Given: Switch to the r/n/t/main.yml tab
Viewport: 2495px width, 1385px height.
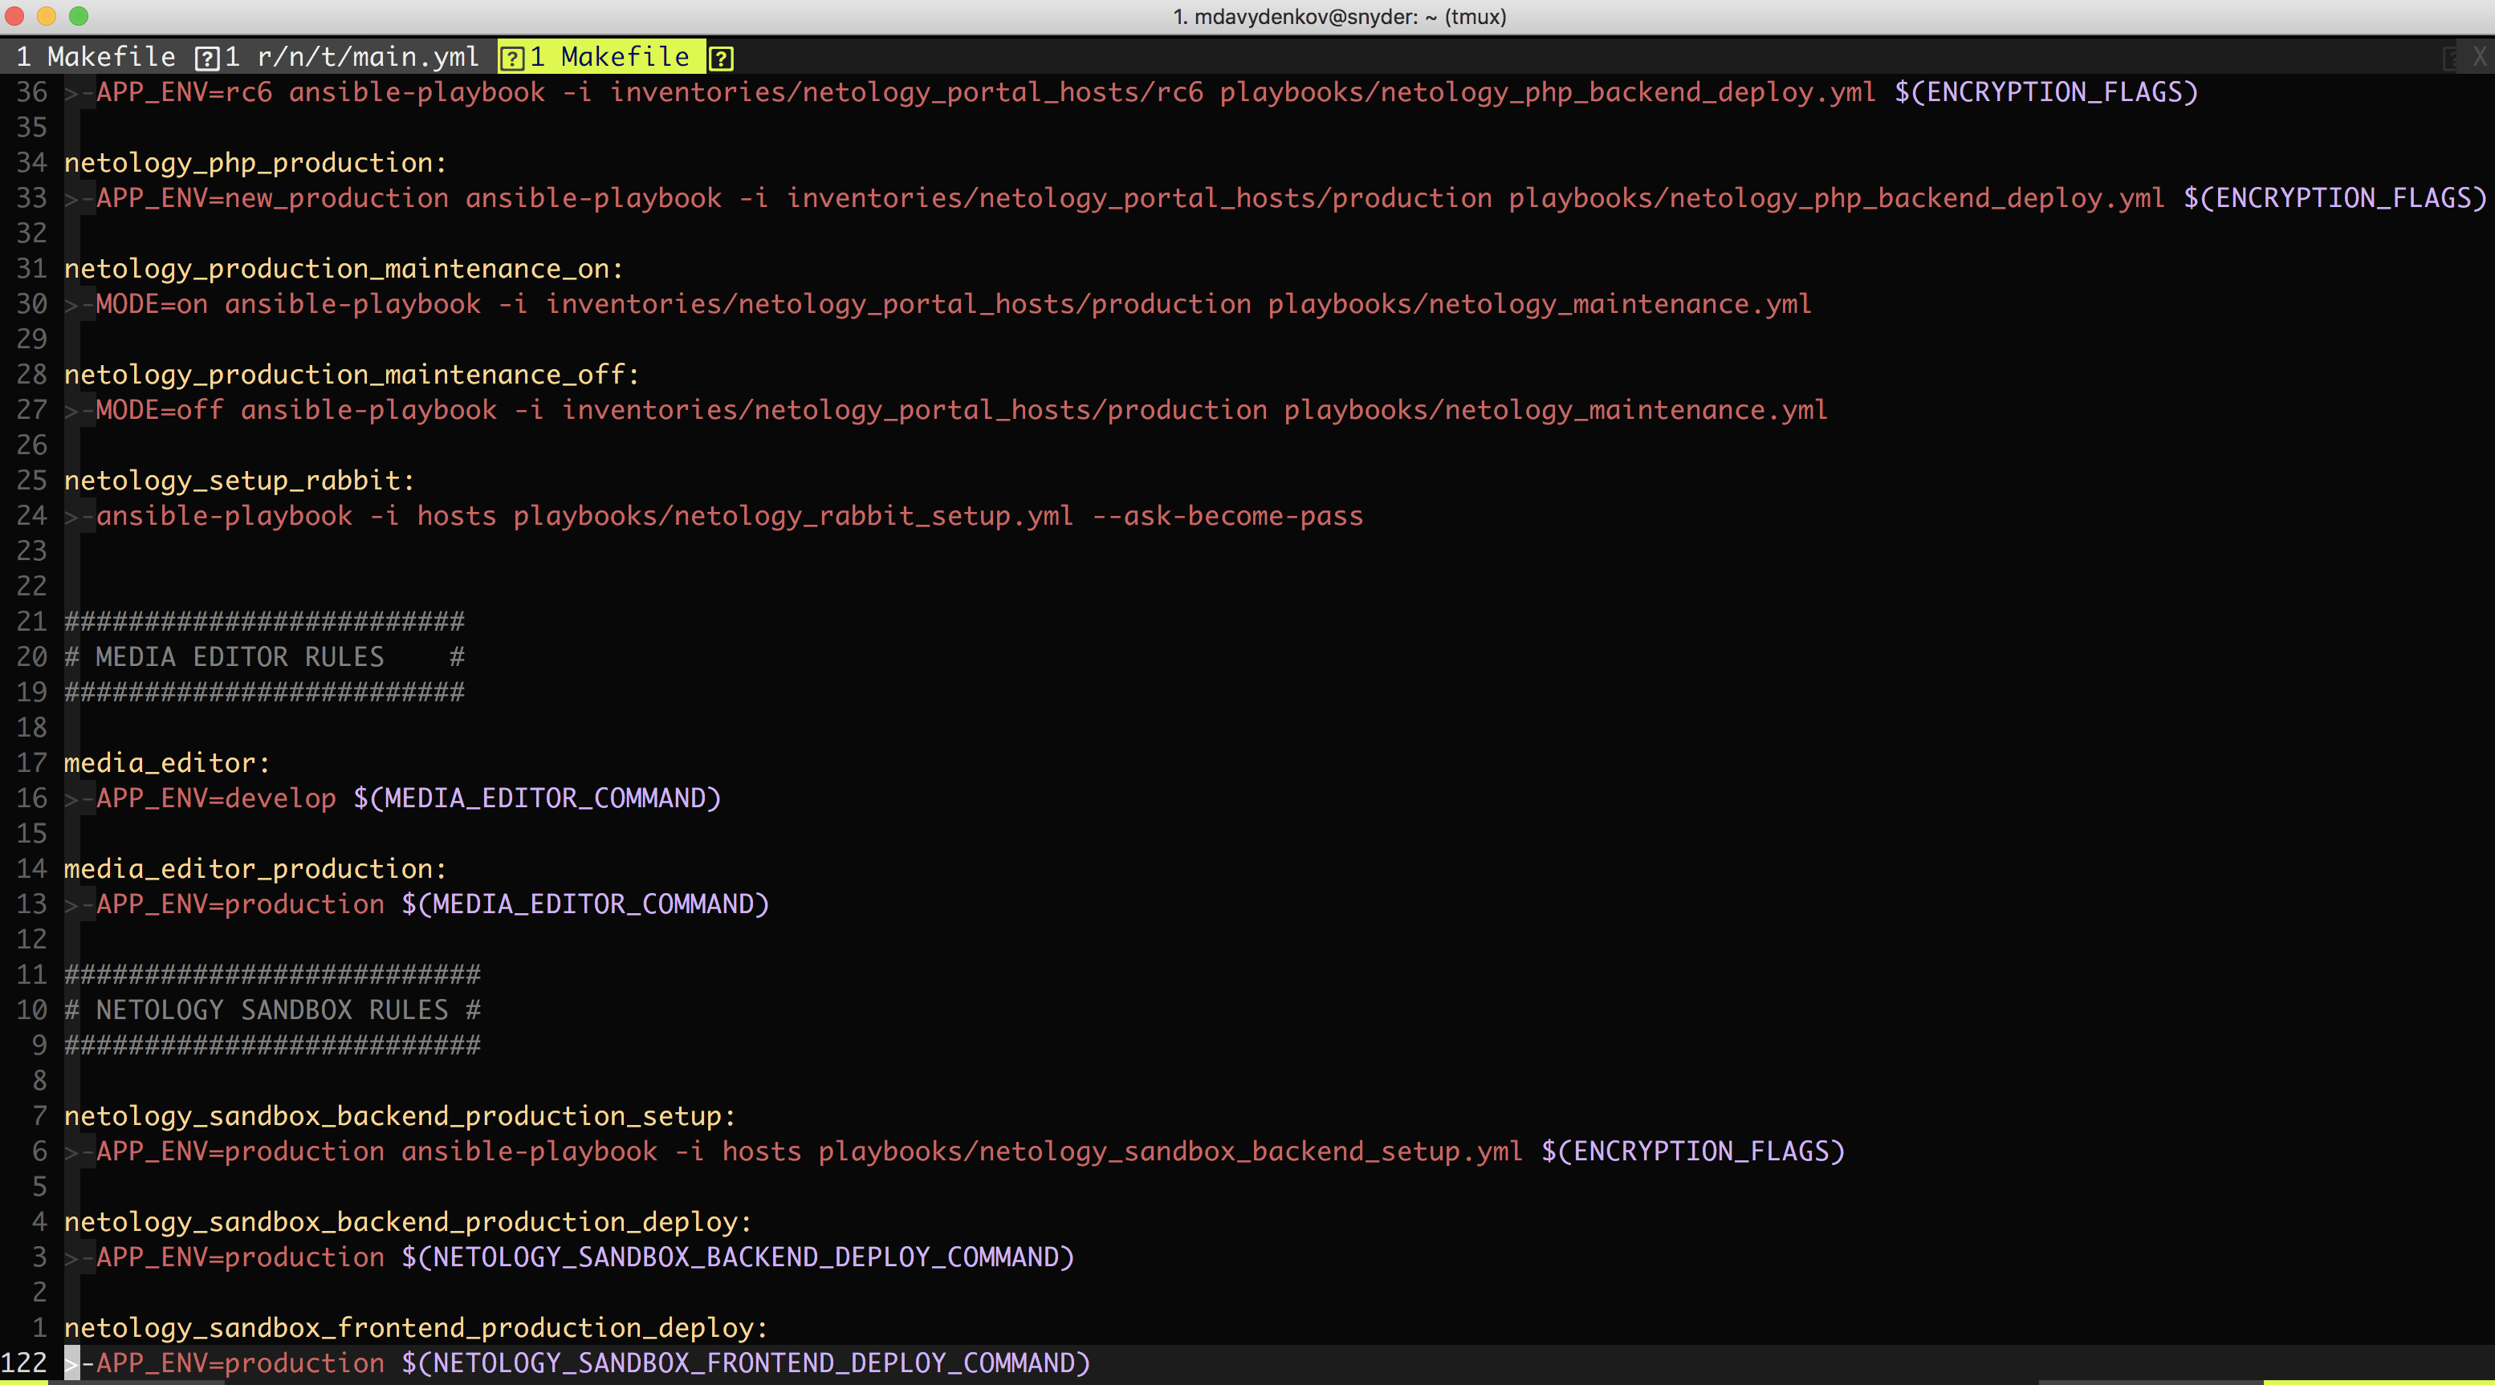Looking at the screenshot, I should pyautogui.click(x=352, y=57).
